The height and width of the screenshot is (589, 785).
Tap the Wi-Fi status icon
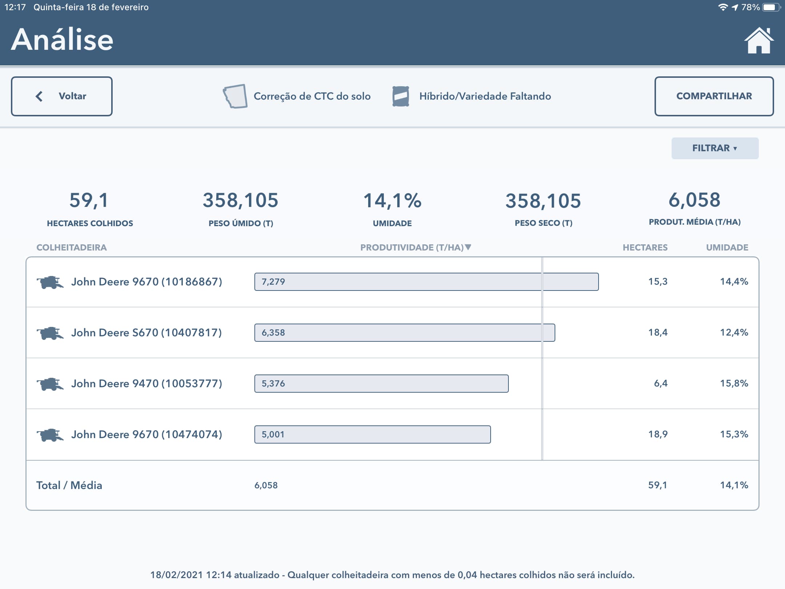point(723,7)
